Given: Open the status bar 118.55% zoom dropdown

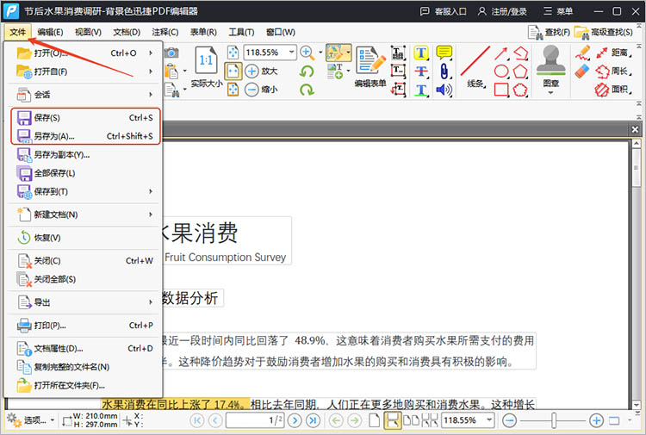Looking at the screenshot, I should (489, 420).
